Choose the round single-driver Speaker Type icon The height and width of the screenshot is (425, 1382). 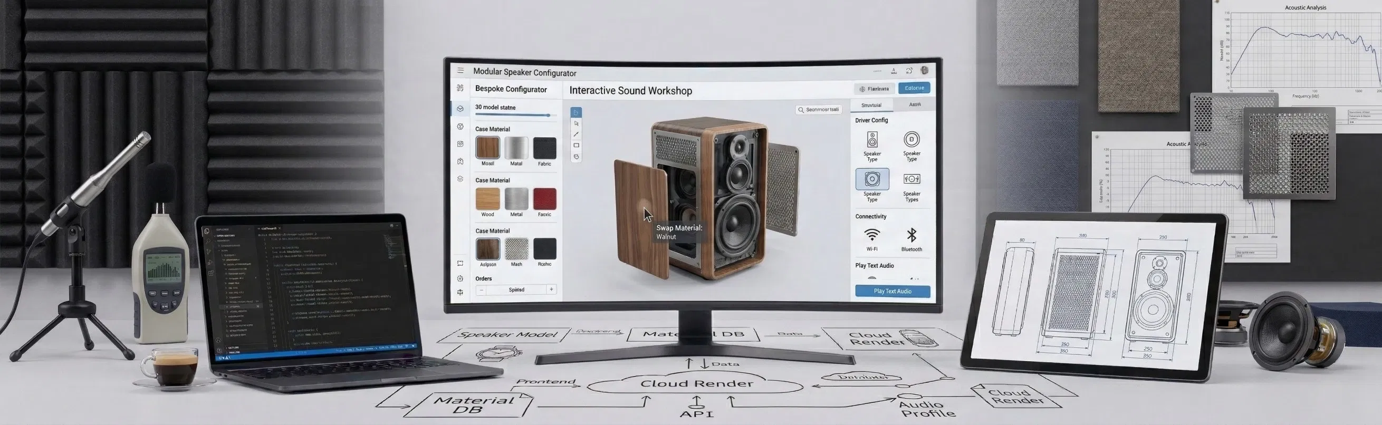pyautogui.click(x=911, y=140)
